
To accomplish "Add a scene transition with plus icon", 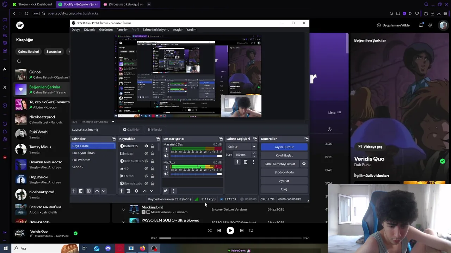I will (x=237, y=162).
